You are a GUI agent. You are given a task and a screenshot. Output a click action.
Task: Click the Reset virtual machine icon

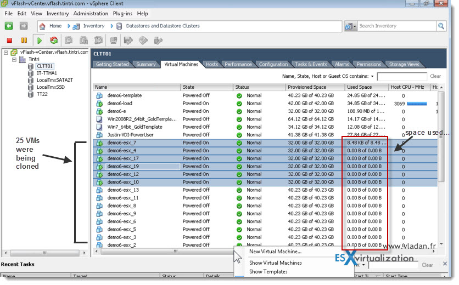coord(54,41)
